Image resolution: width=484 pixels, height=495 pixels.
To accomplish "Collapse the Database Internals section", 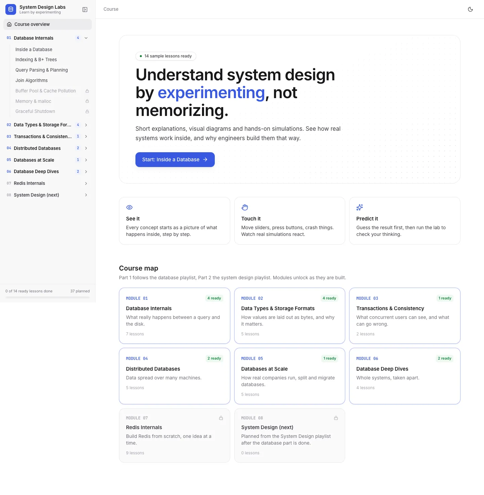I will 86,38.
